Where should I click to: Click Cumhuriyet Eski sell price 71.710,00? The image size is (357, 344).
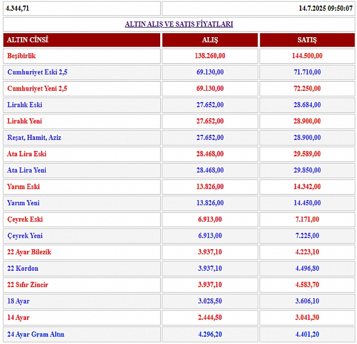click(307, 72)
